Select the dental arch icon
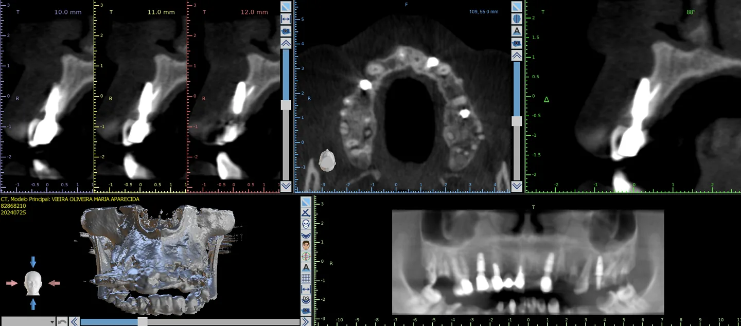Screen dimensions: 741x326 pyautogui.click(x=306, y=234)
